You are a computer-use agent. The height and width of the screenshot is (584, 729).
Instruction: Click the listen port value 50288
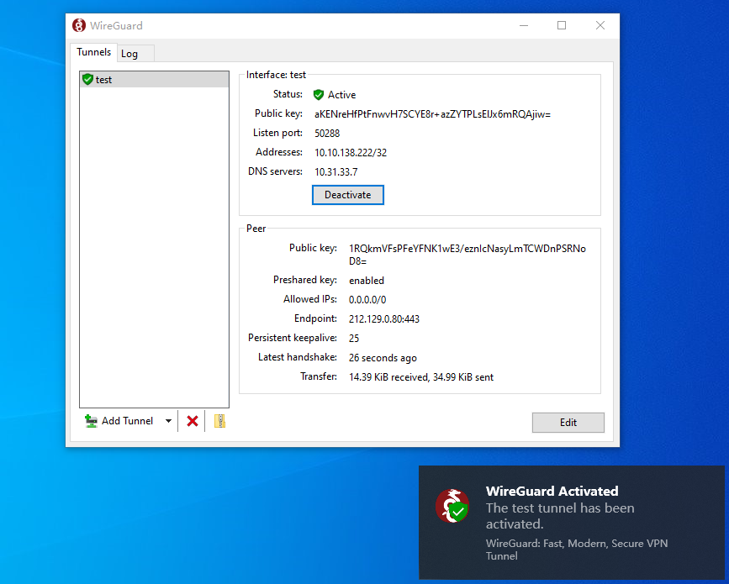point(327,134)
